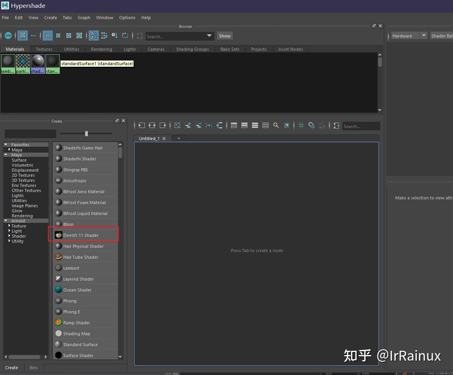Open the Options menu
The image size is (453, 375).
[x=127, y=18]
